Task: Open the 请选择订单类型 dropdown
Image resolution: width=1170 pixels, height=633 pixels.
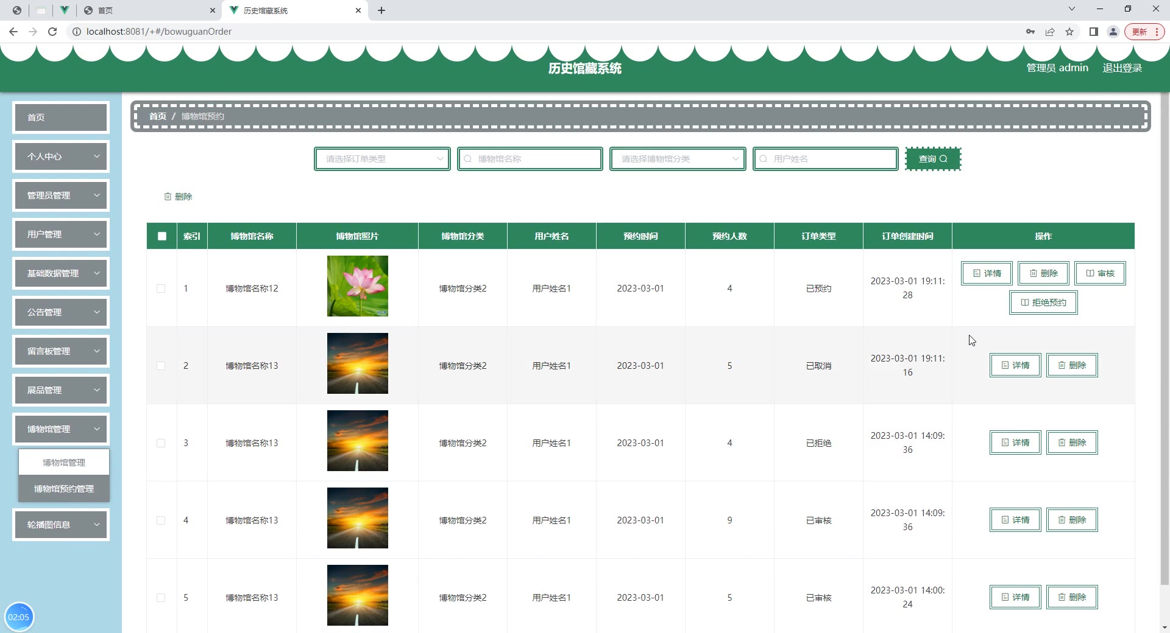Action: point(382,159)
